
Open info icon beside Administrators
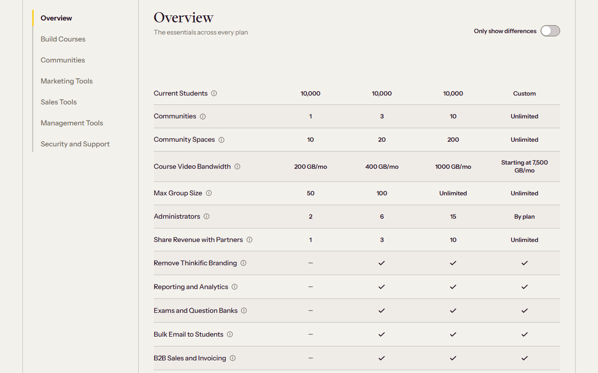[x=206, y=216]
